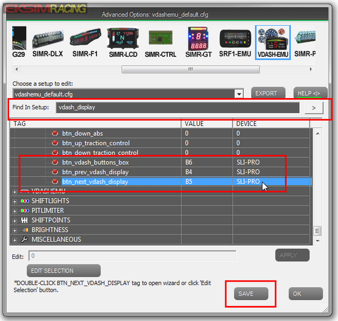Click the tag list scroll up arrow

click(x=318, y=133)
